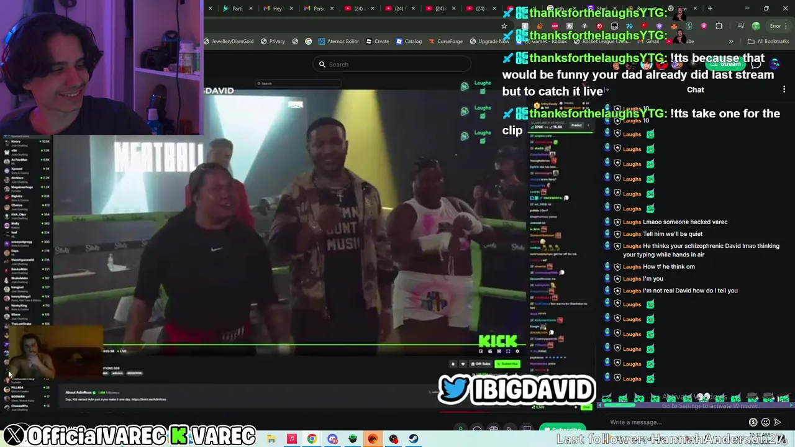Switch to the Parti browser tab
Viewport: 795px width, 447px height.
234,9
